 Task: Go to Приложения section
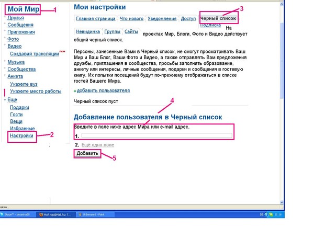click(21, 32)
